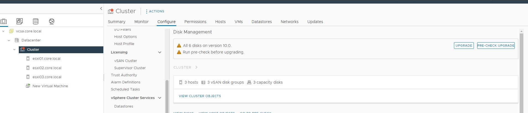Viewport: 528px width, 113px height.
Task: Open the VMs and Templates inventory icon
Action: (20, 21)
